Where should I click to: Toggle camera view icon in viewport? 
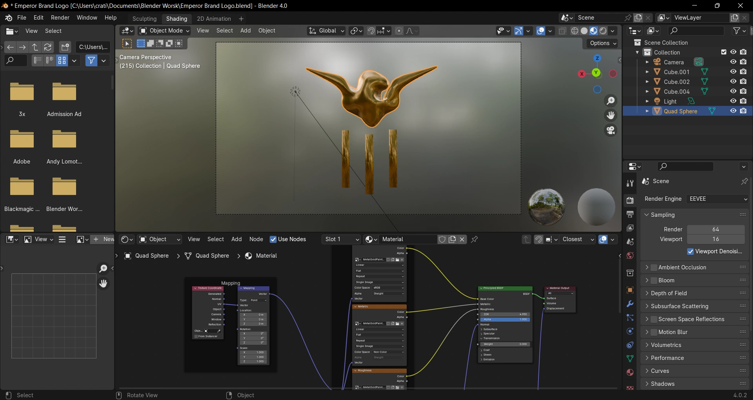[x=611, y=130]
